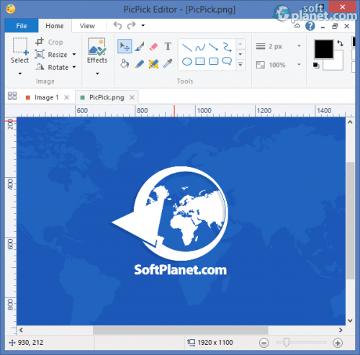Activate the pointer move tool

click(x=125, y=46)
